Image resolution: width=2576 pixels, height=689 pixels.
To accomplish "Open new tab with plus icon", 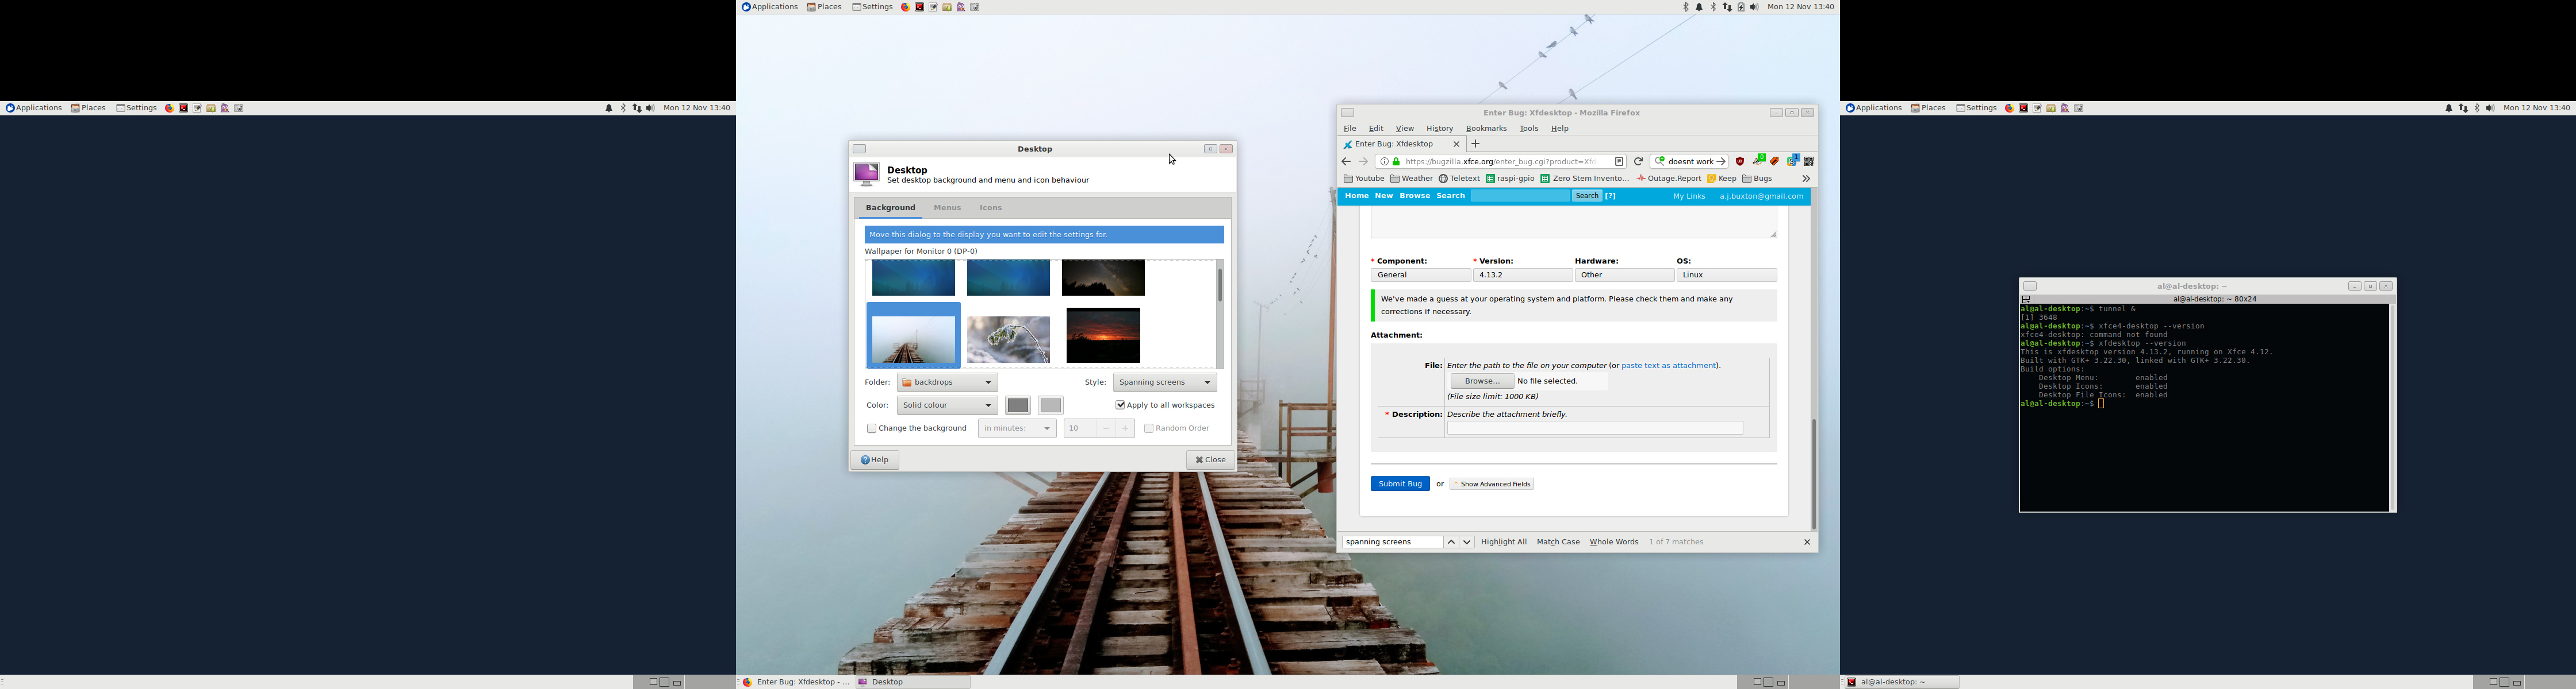I will tap(1476, 145).
